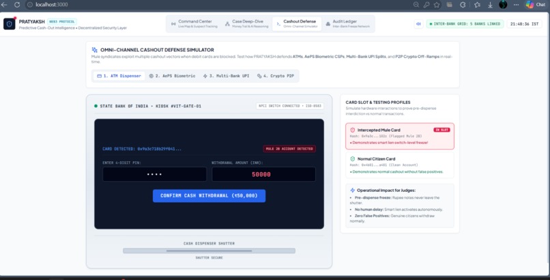Screen dimensions: 550x280
Task: Open browser extensions puzzle icon
Action: click(x=463, y=5)
